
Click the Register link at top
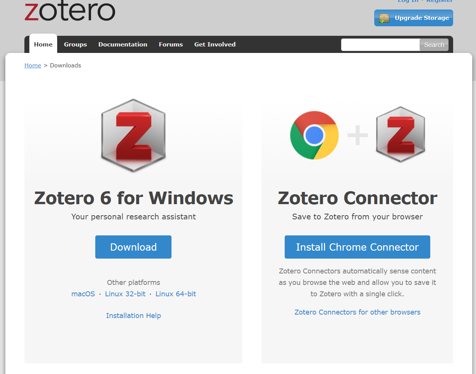[439, 1]
